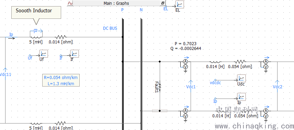Click the DC BUS label text

[110, 28]
